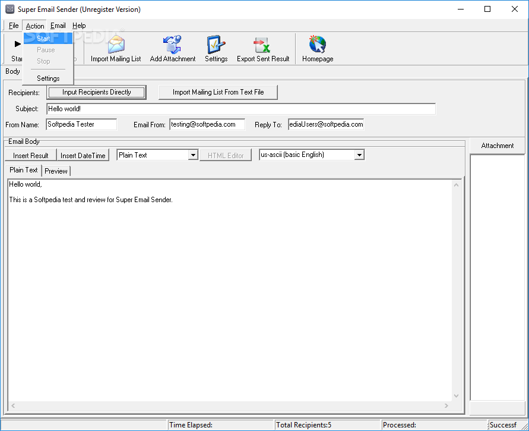Open Settings from the toolbar icon
This screenshot has height=431, width=529.
216,44
